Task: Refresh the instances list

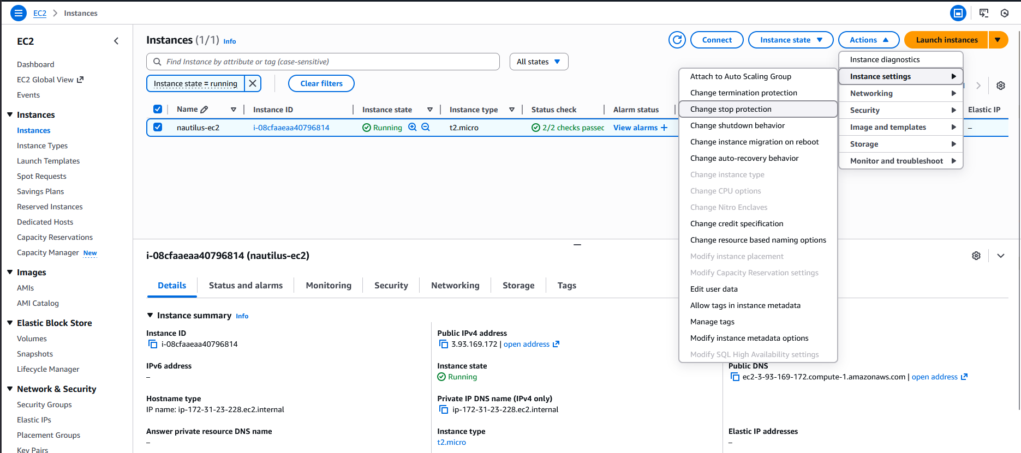Action: [x=677, y=40]
